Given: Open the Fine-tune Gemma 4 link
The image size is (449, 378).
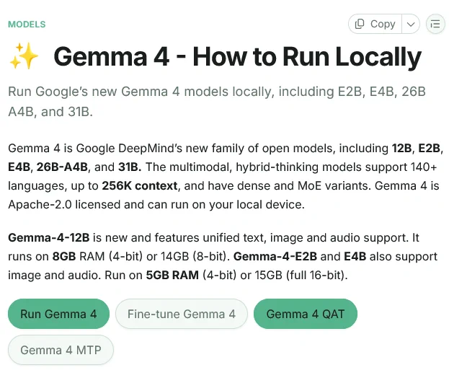Looking at the screenshot, I should [x=182, y=314].
